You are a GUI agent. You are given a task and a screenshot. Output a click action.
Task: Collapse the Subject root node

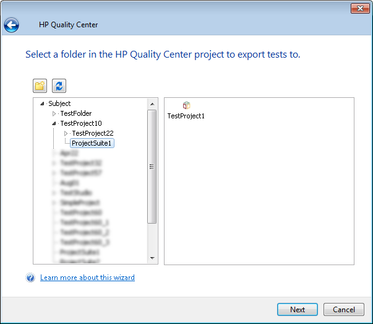click(42, 104)
